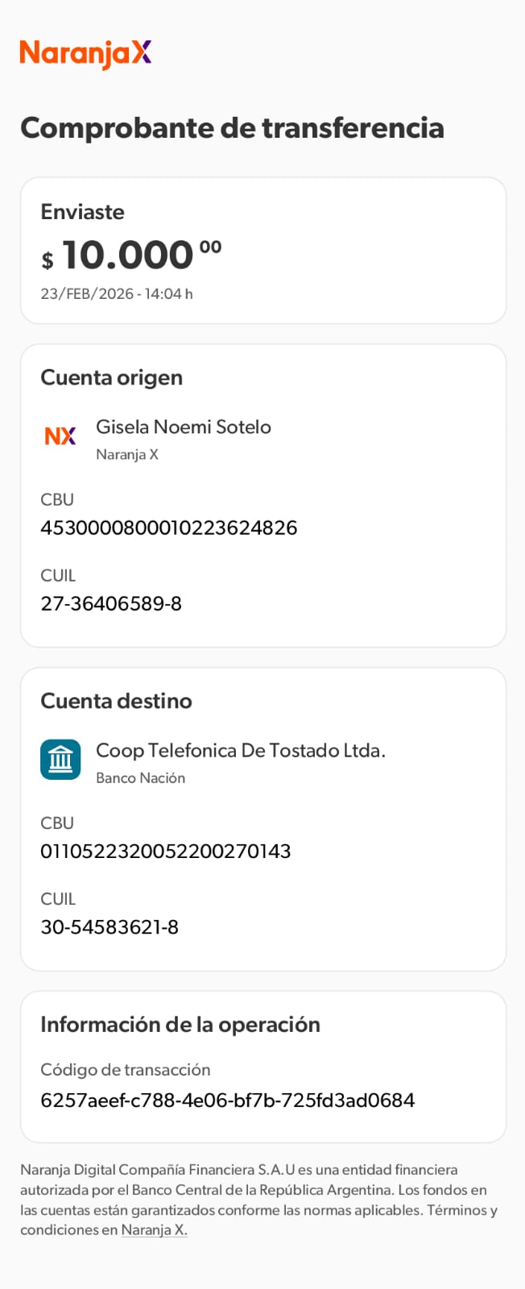Click the Cuenta origen section title
525x1289 pixels.
tap(111, 377)
